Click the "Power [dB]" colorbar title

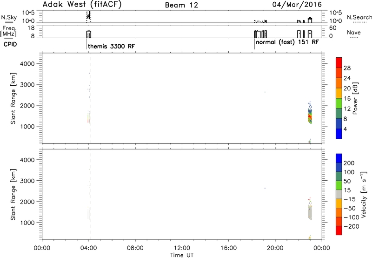point(355,98)
